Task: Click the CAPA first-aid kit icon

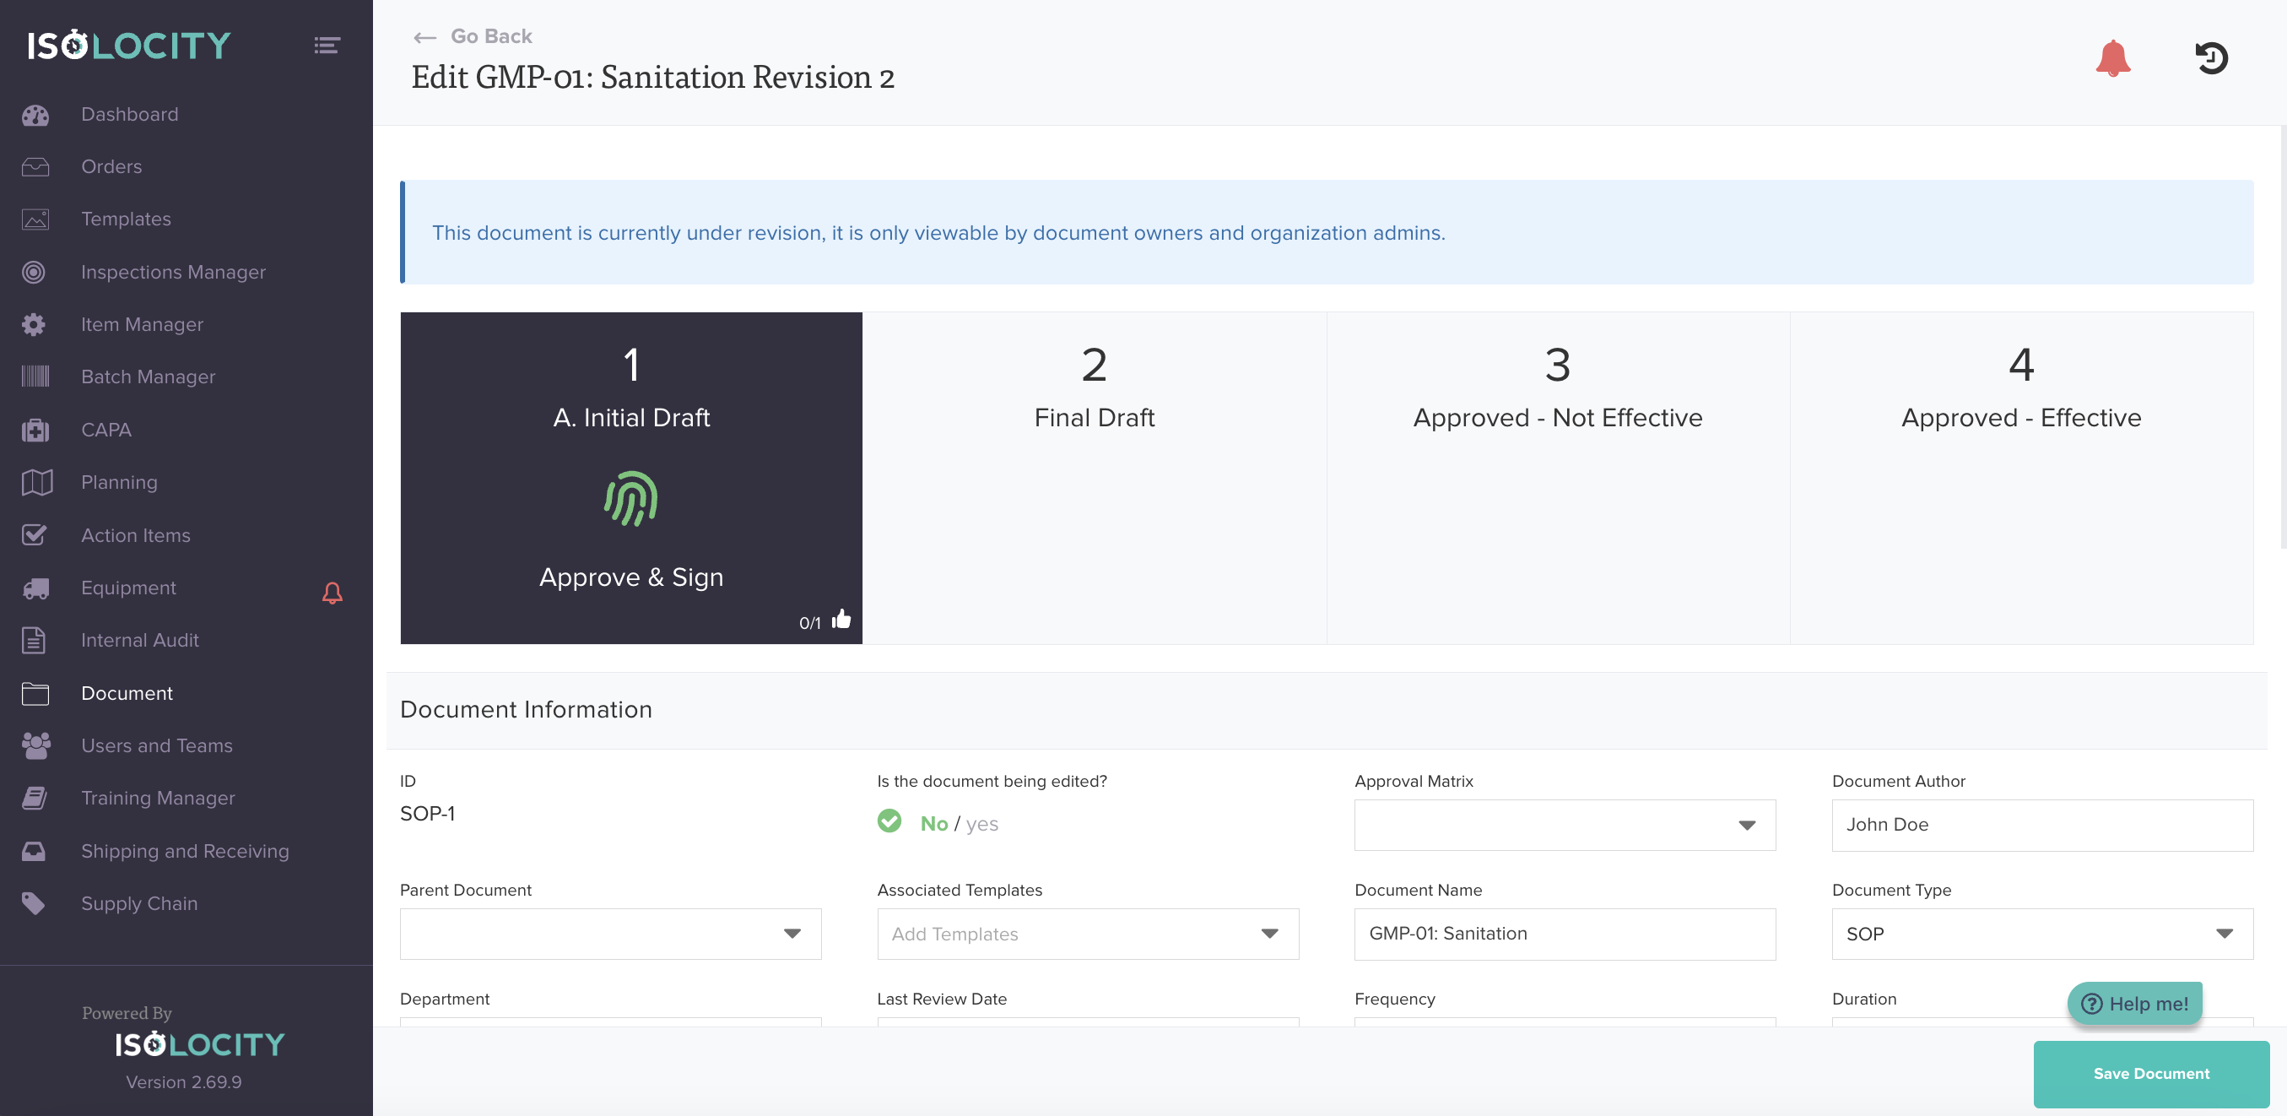Action: [35, 430]
